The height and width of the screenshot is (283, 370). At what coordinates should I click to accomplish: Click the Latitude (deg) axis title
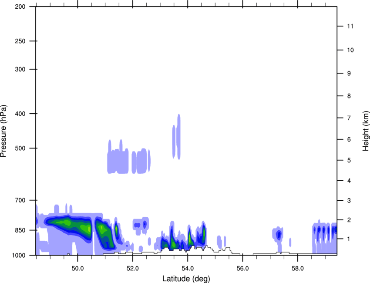coord(186,279)
